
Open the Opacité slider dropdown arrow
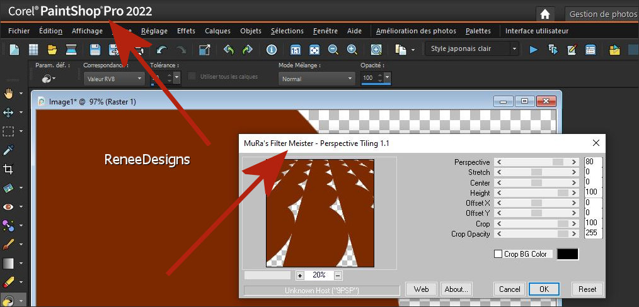coord(387,77)
